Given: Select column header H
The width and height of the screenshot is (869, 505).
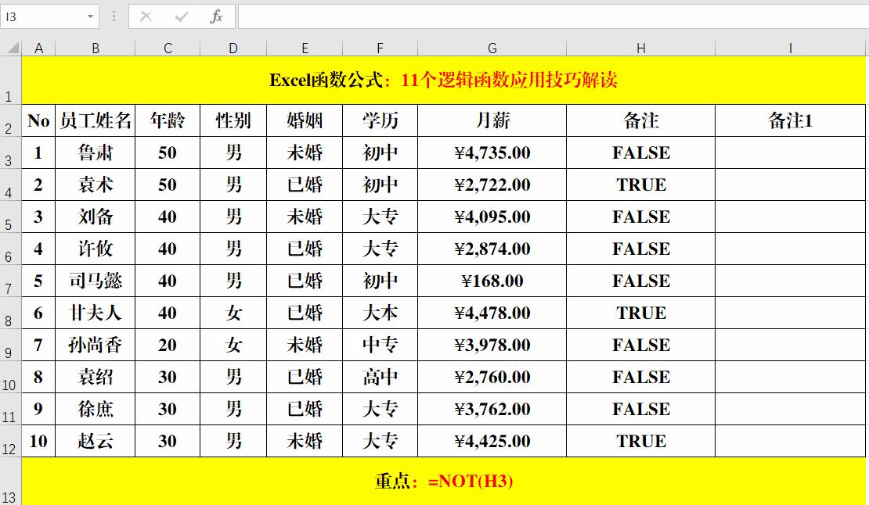Looking at the screenshot, I should tap(640, 47).
